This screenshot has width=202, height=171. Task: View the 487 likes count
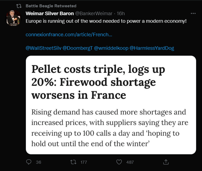(x=130, y=162)
